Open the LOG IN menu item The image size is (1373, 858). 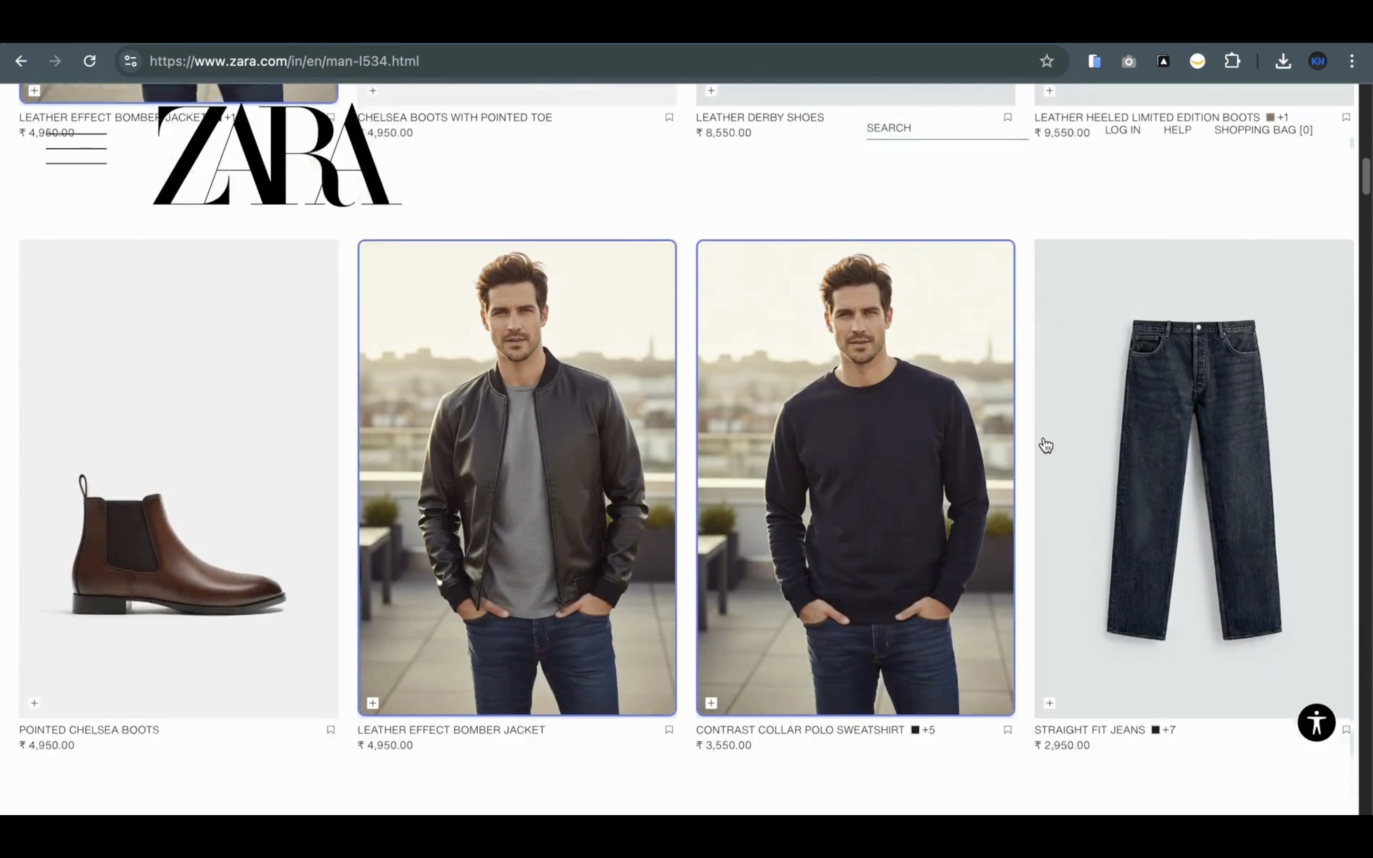coord(1123,130)
